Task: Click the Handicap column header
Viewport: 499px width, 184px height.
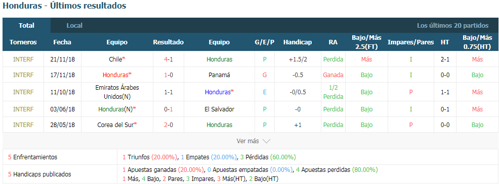Action: point(298,42)
